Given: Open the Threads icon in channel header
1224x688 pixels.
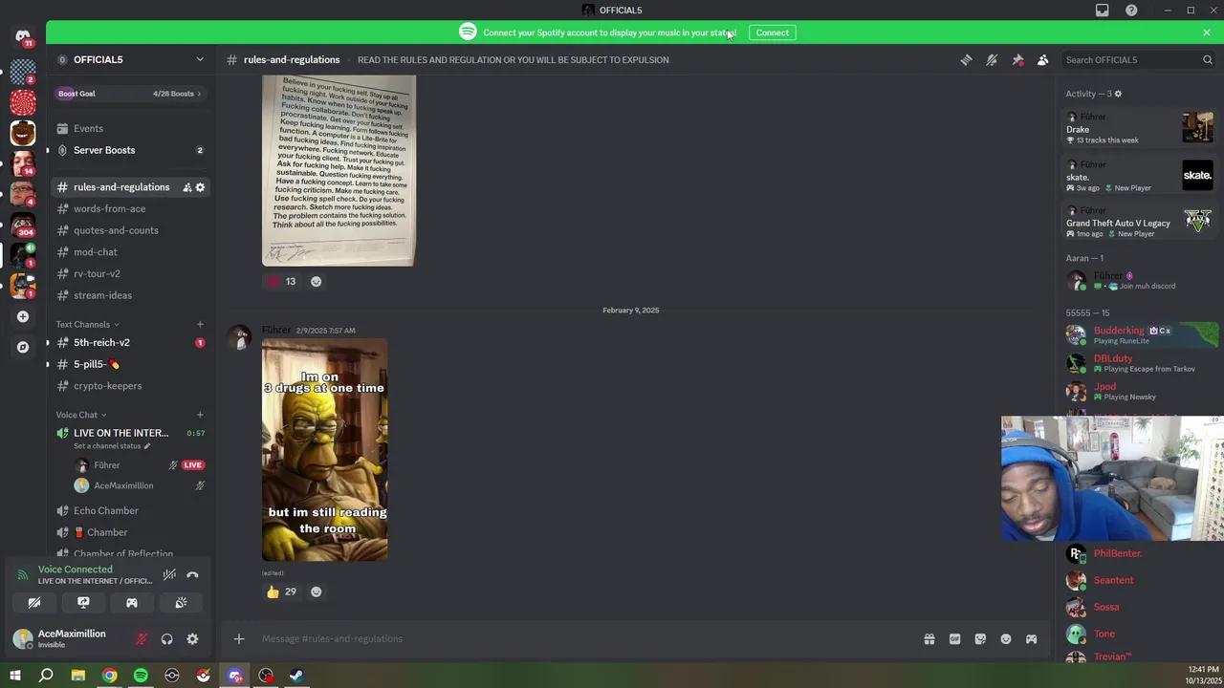Looking at the screenshot, I should pyautogui.click(x=966, y=59).
